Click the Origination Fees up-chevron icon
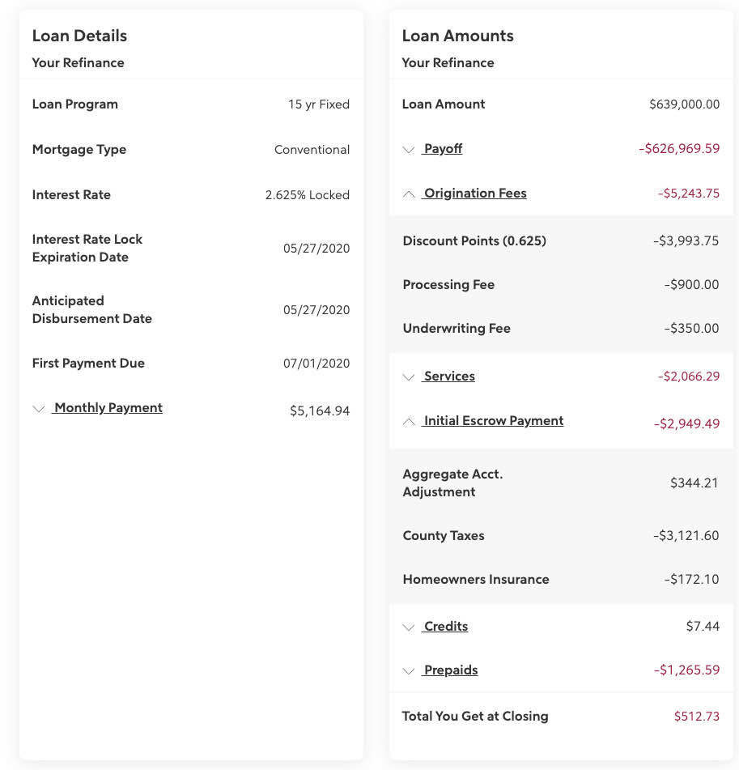Image resolution: width=739 pixels, height=770 pixels. point(410,194)
